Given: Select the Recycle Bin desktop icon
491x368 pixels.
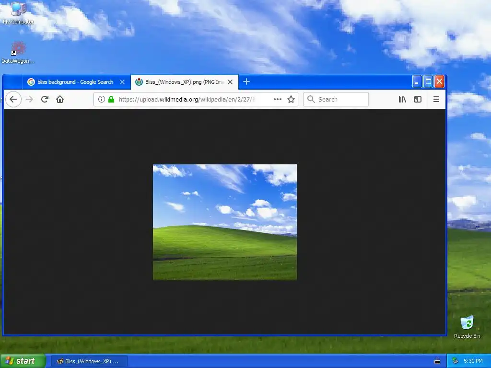Looking at the screenshot, I should (467, 327).
